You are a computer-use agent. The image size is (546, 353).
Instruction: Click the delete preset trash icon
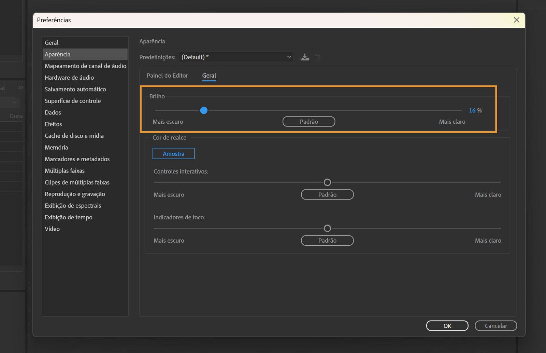tap(317, 57)
